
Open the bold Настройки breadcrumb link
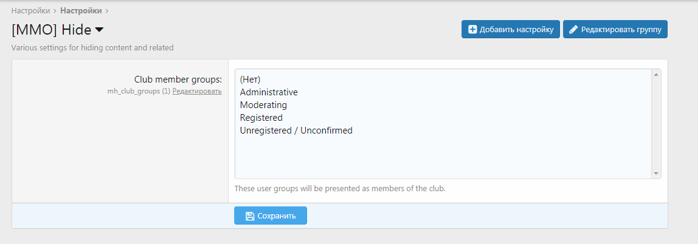(81, 10)
